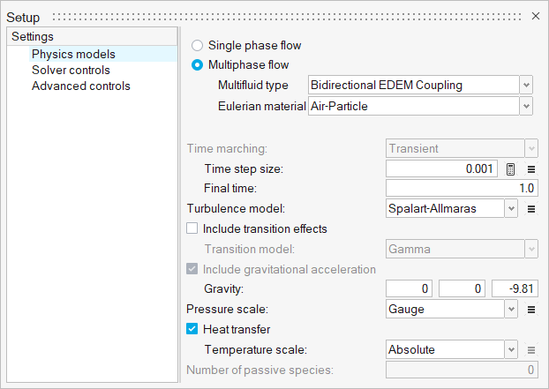Select Multiphase flow radio button

197,64
